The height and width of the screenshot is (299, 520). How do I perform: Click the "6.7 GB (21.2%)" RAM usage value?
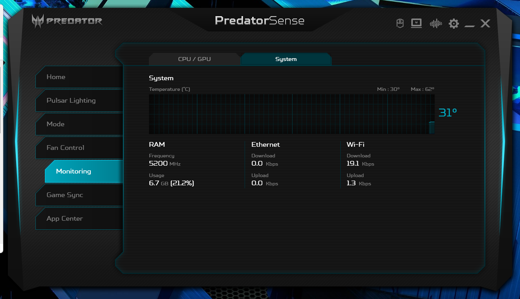click(x=171, y=183)
